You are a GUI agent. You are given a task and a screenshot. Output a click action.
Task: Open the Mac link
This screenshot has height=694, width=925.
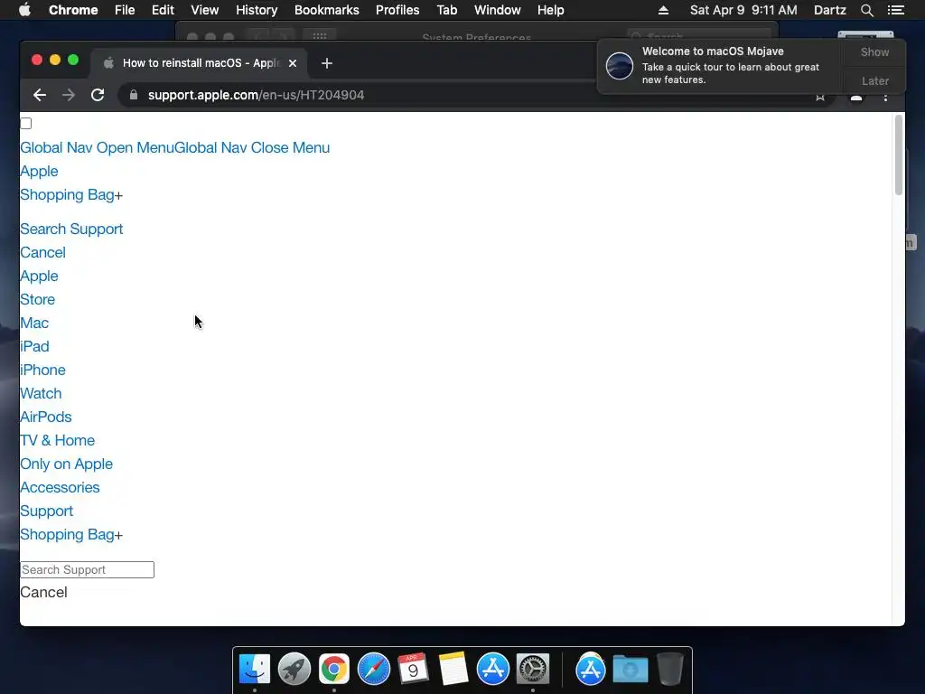coord(34,323)
